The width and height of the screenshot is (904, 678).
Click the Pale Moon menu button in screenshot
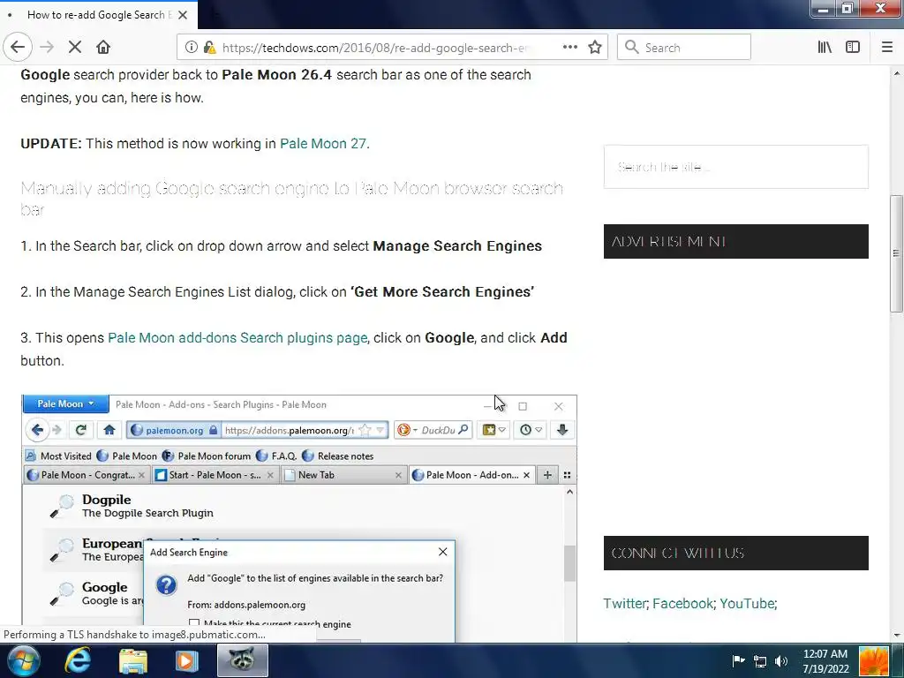(65, 404)
